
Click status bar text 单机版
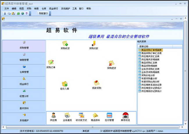[x=86, y=131]
